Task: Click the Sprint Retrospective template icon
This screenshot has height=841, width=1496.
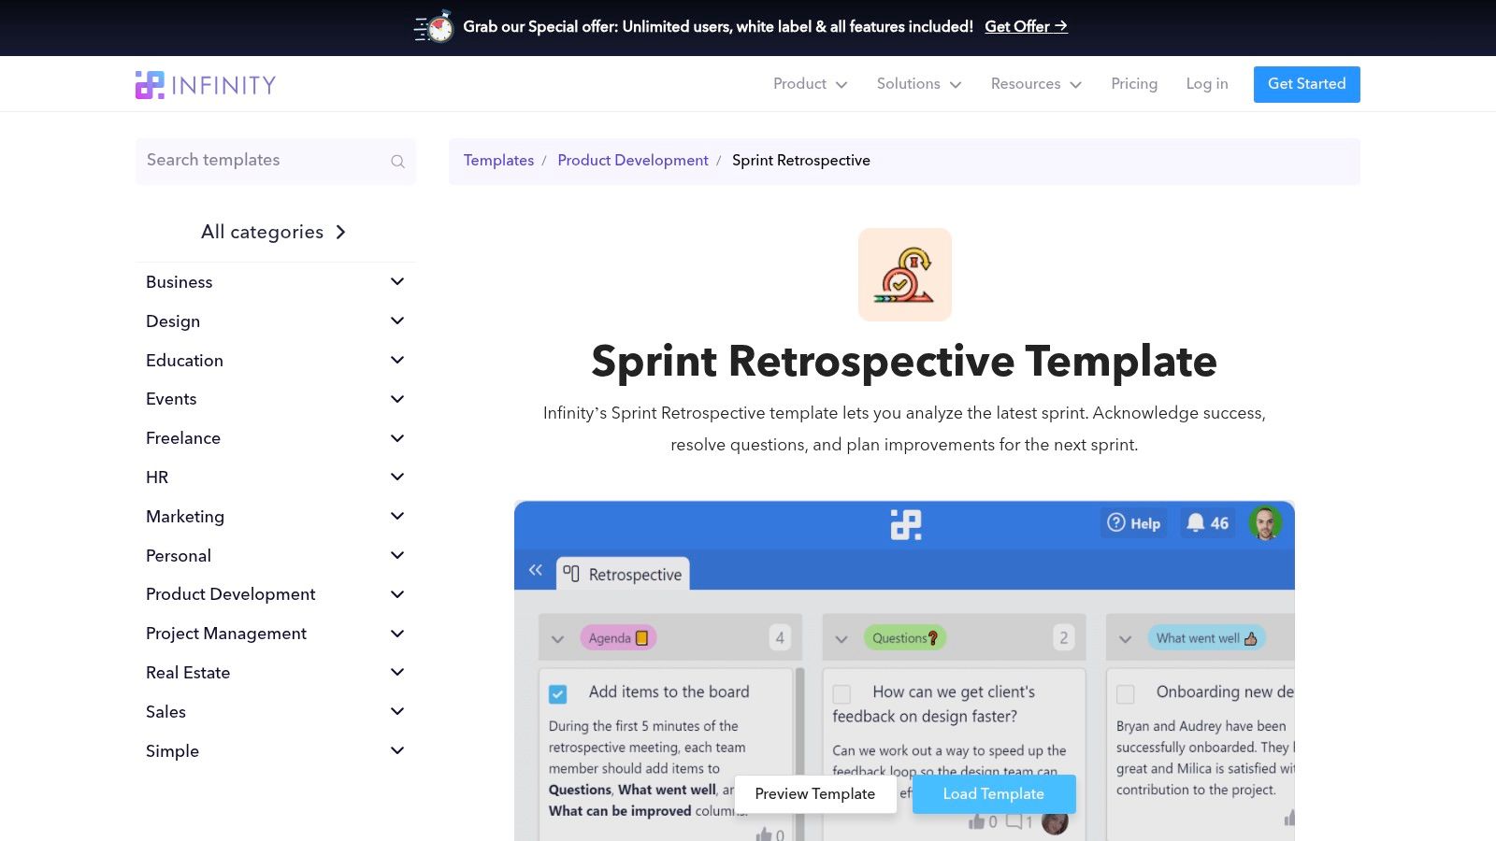Action: (904, 275)
